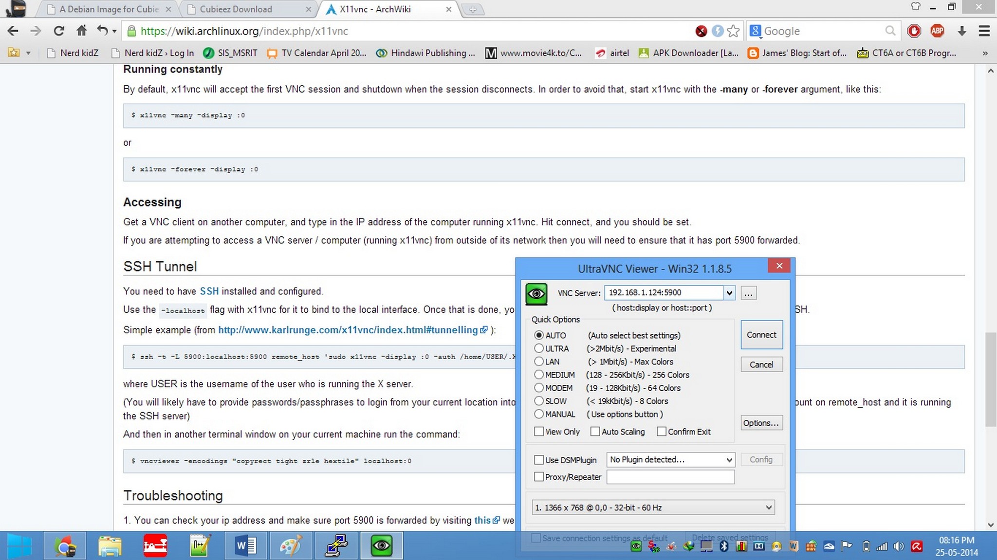This screenshot has height=560, width=997.
Task: Open the downloads arrow icon
Action: coord(961,31)
